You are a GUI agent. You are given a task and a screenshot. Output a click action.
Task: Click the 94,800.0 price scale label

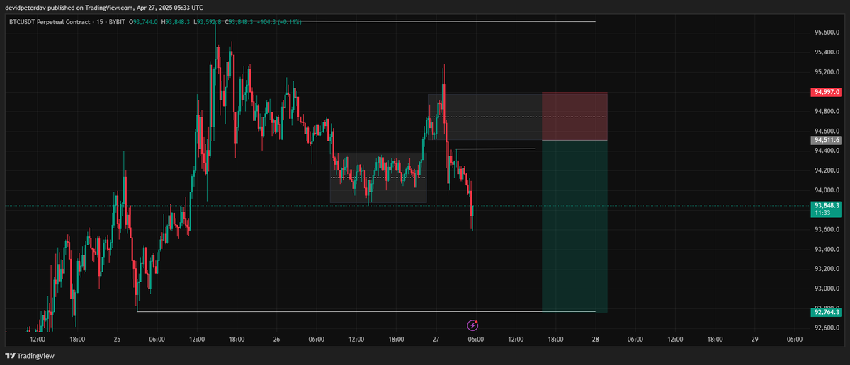pos(827,111)
